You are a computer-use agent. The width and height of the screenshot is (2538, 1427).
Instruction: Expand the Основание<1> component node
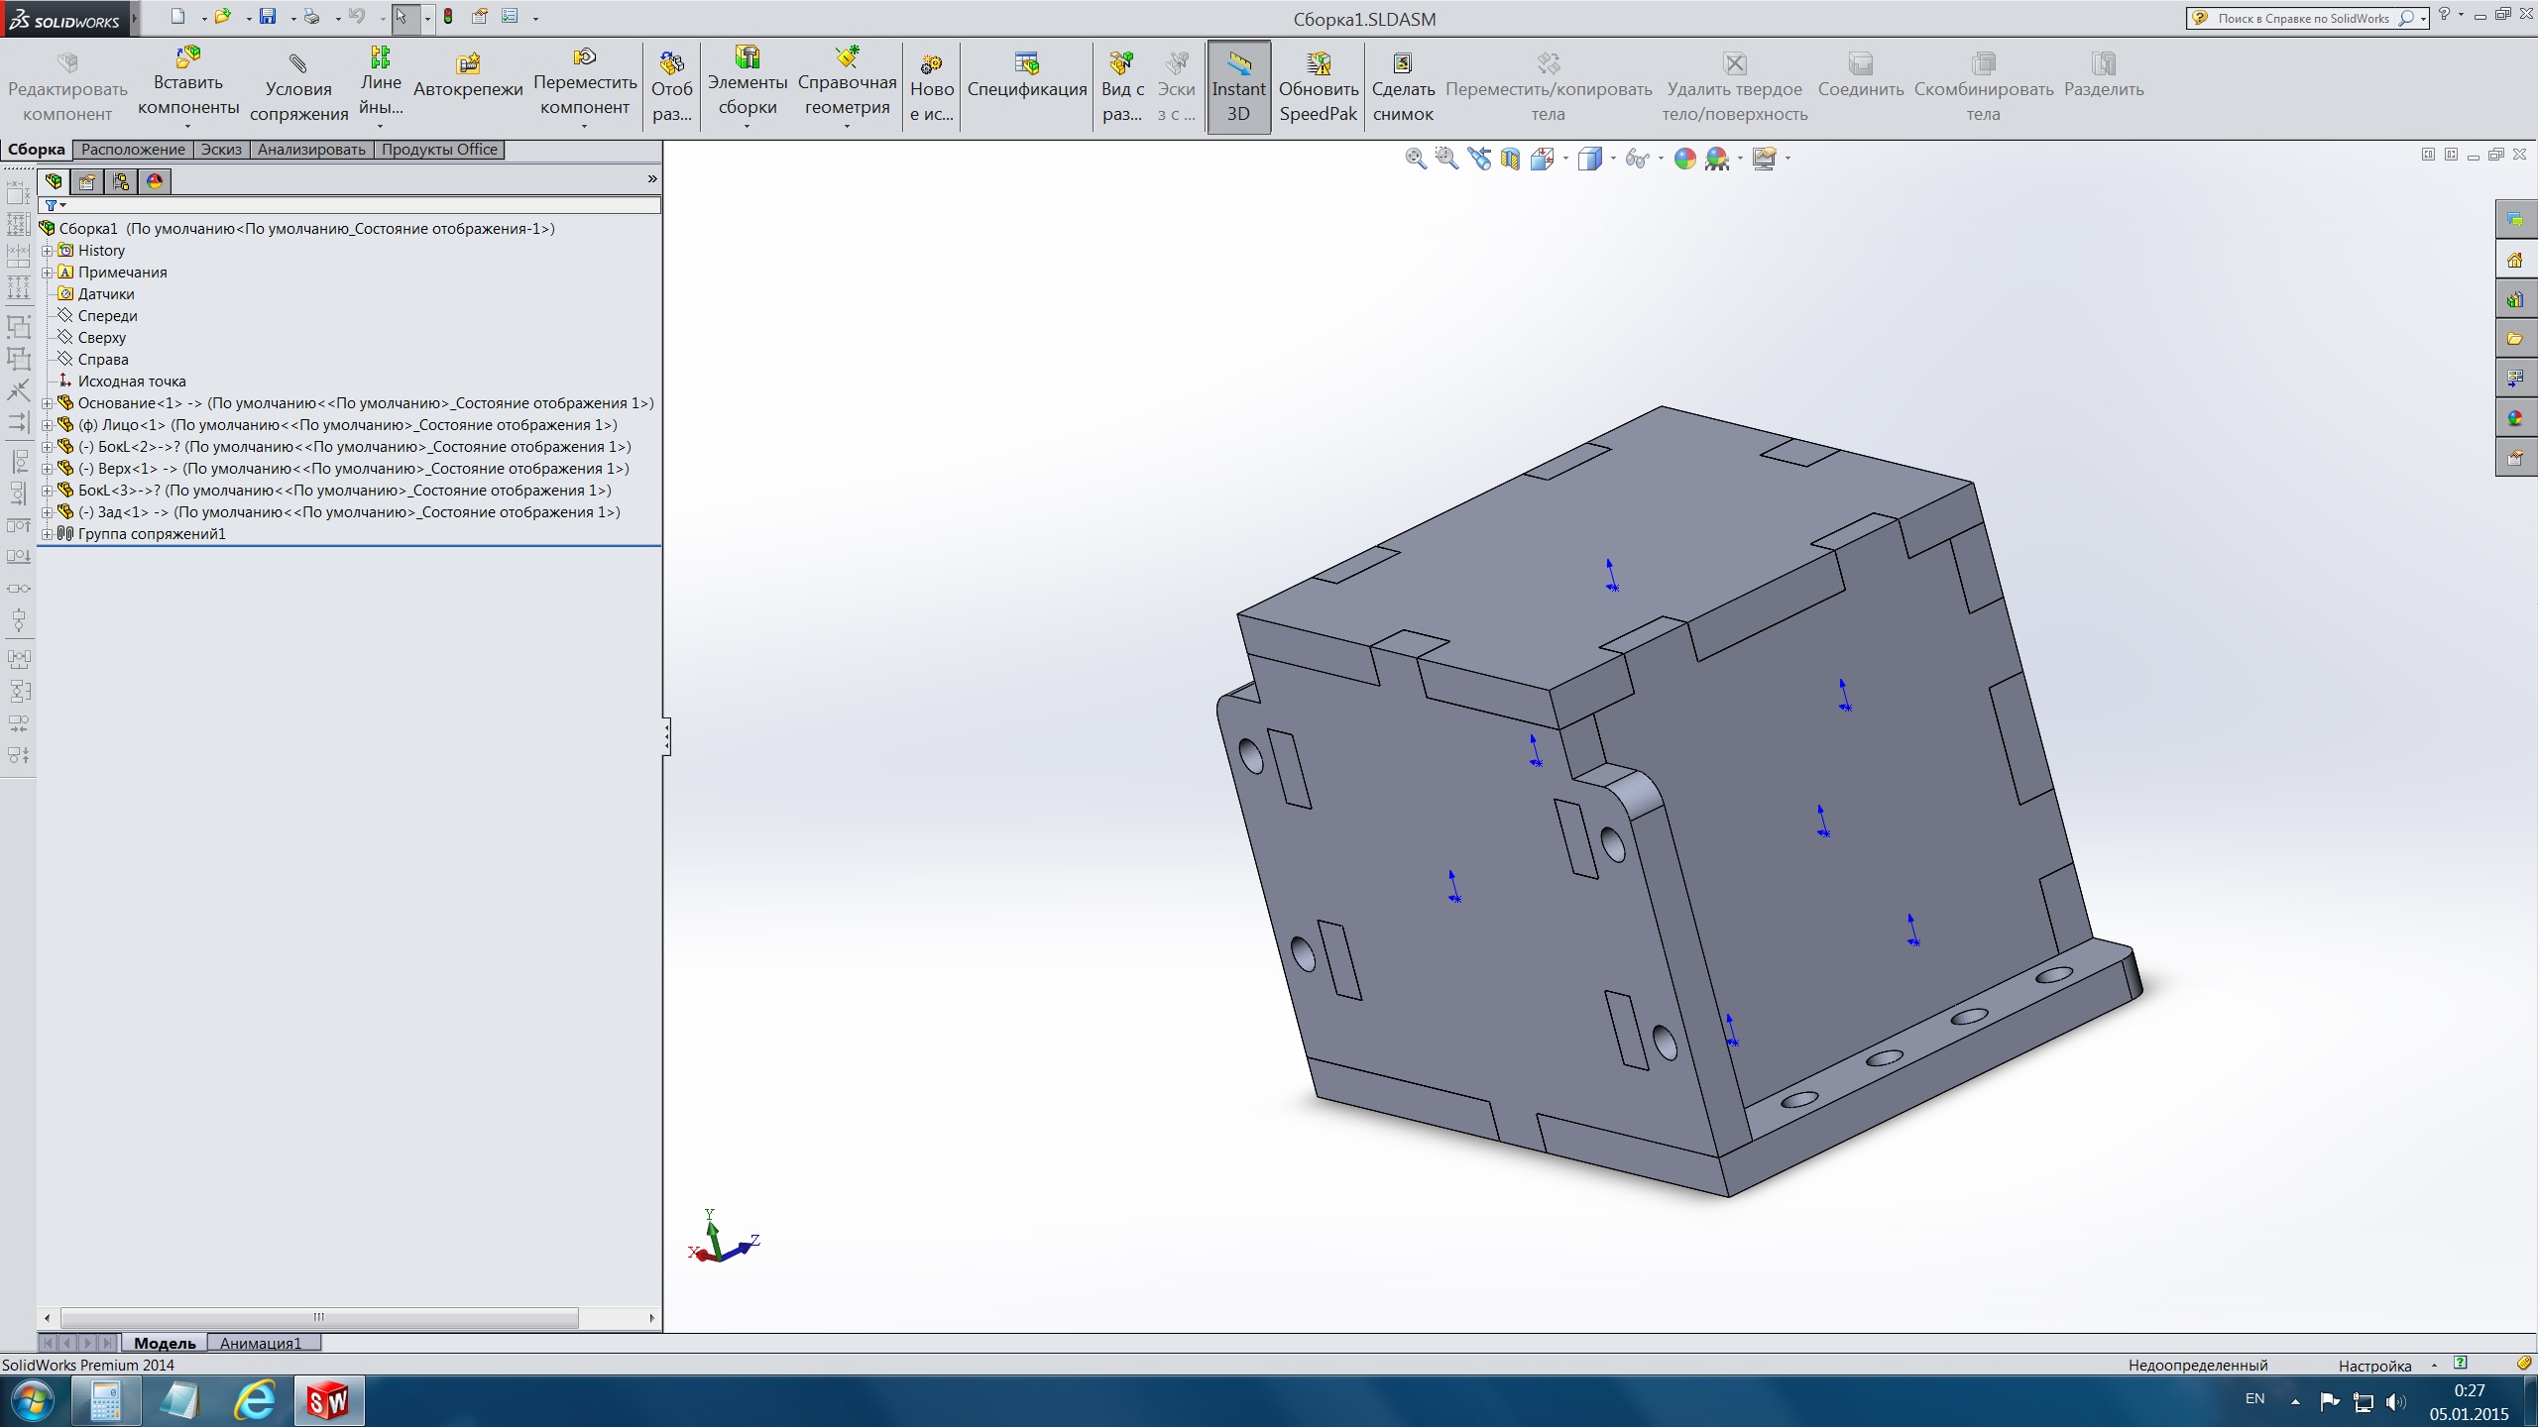[47, 403]
